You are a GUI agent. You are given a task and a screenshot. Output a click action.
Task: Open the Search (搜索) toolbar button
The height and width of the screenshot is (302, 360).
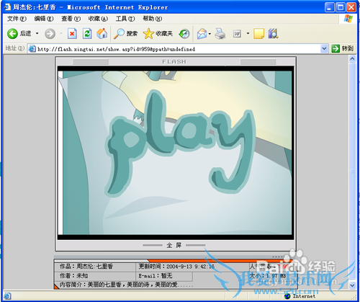coord(125,34)
